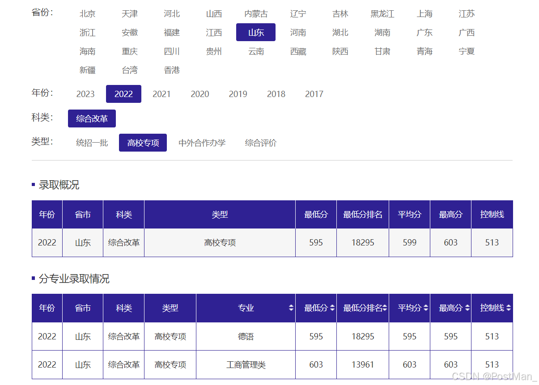Choose 山西 province
539x385 pixels.
[x=214, y=14]
